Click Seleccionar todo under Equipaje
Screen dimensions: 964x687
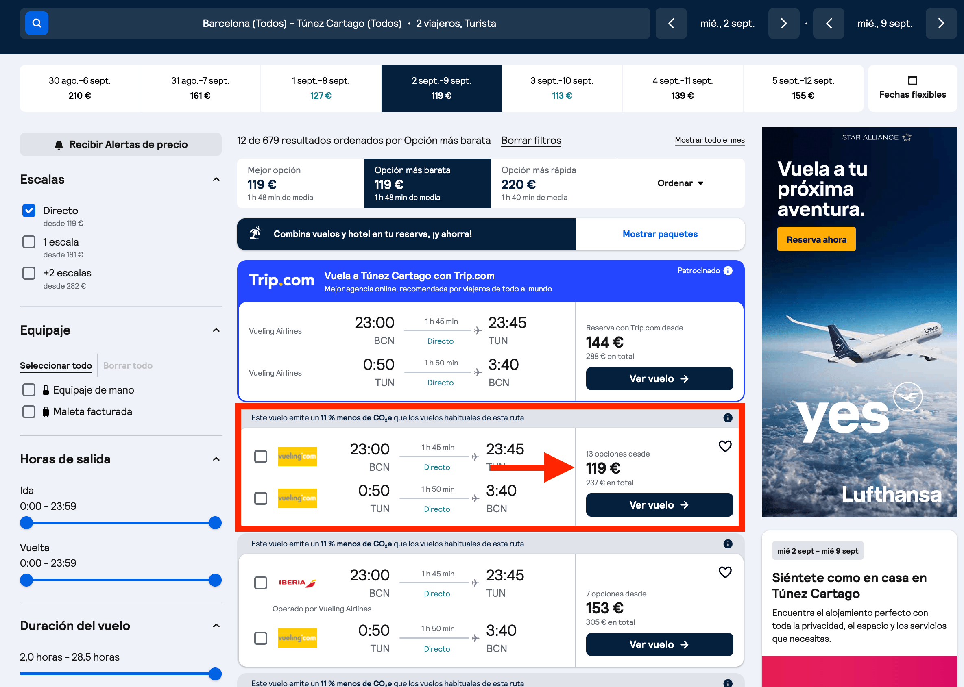coord(56,365)
